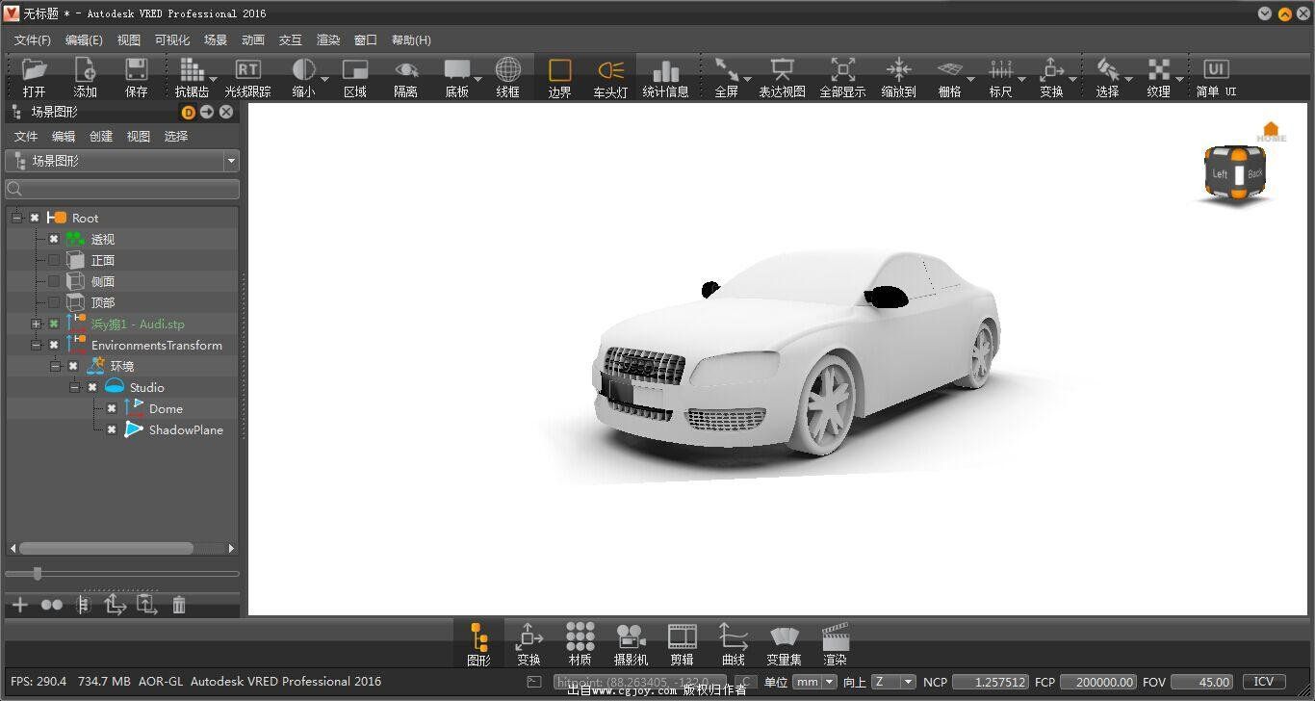Click the 简单 UI icon

[x=1216, y=69]
